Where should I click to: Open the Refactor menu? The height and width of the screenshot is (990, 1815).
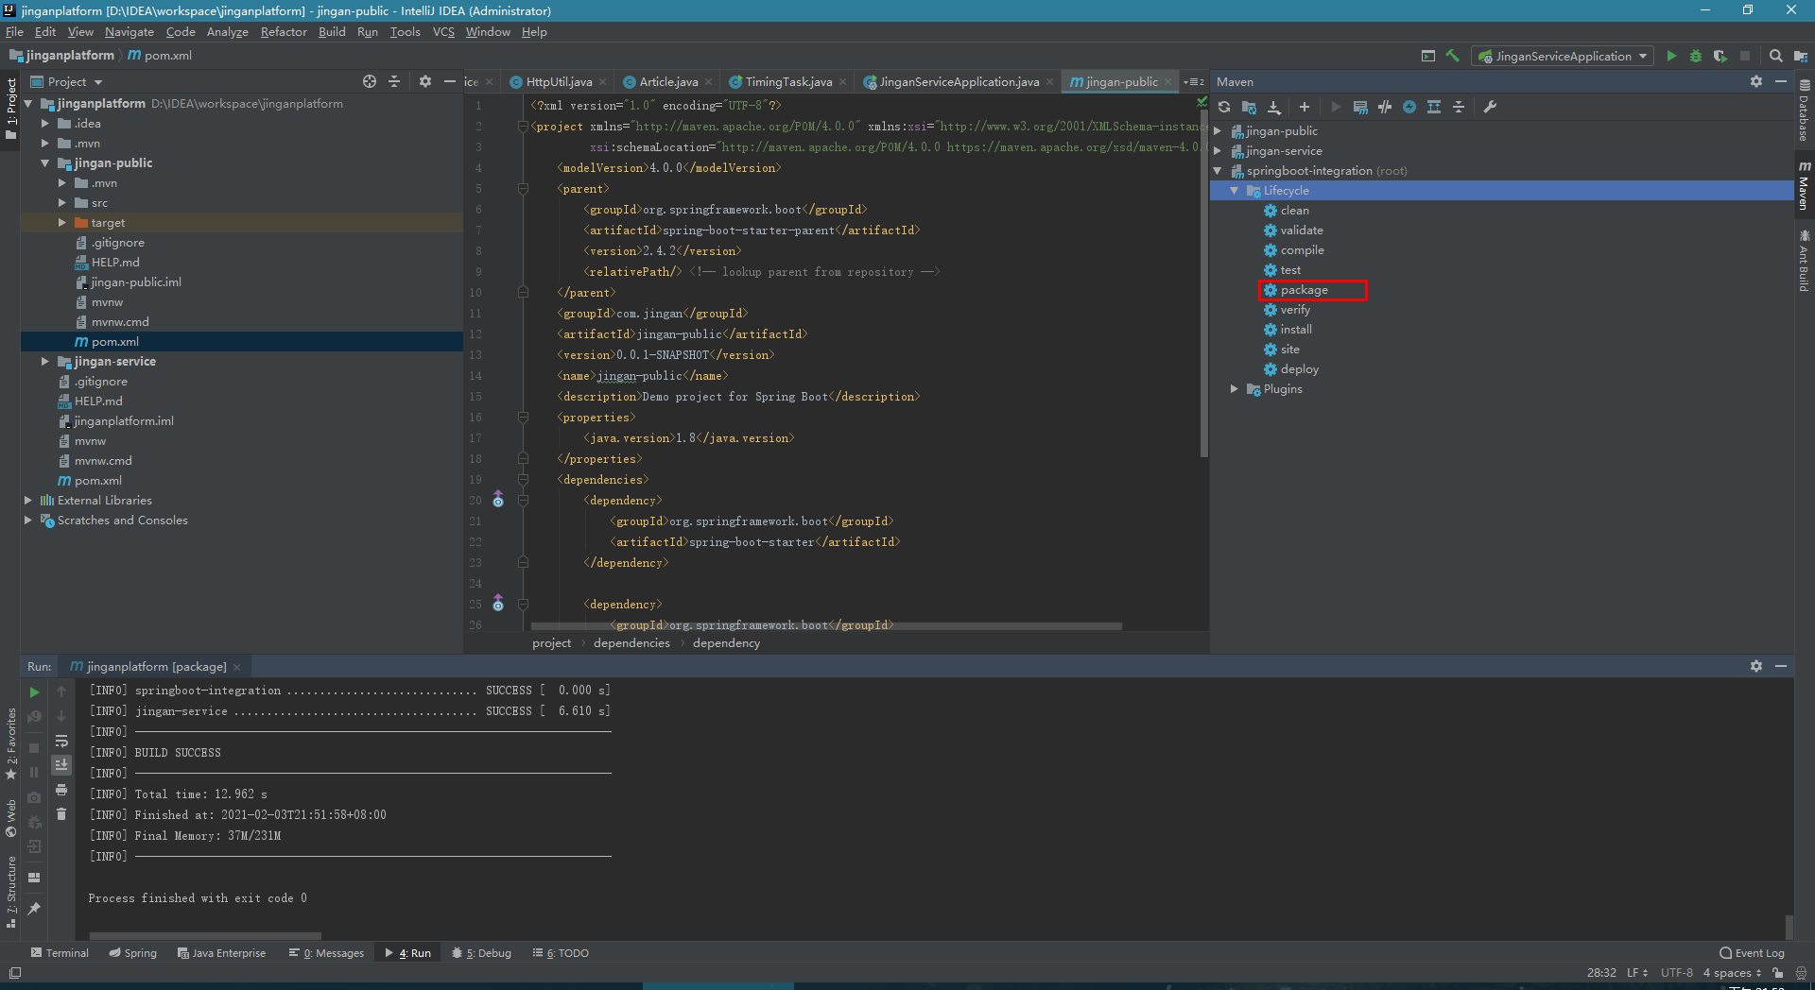click(x=284, y=32)
